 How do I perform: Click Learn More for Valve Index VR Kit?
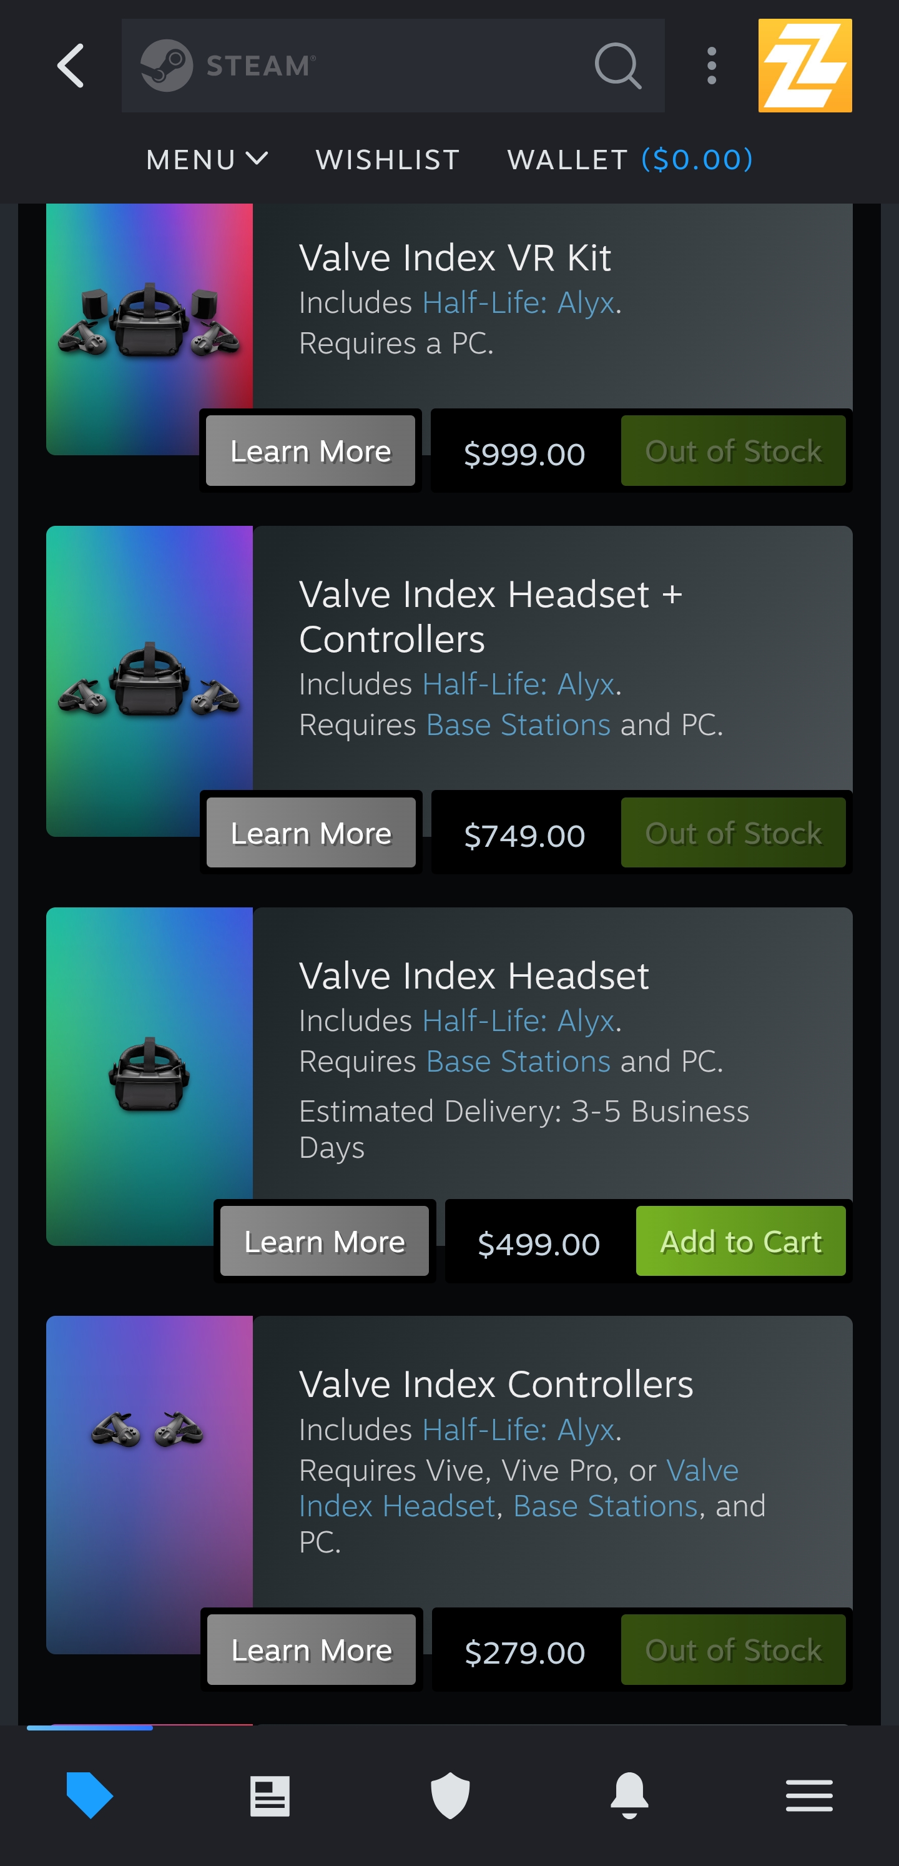point(311,450)
